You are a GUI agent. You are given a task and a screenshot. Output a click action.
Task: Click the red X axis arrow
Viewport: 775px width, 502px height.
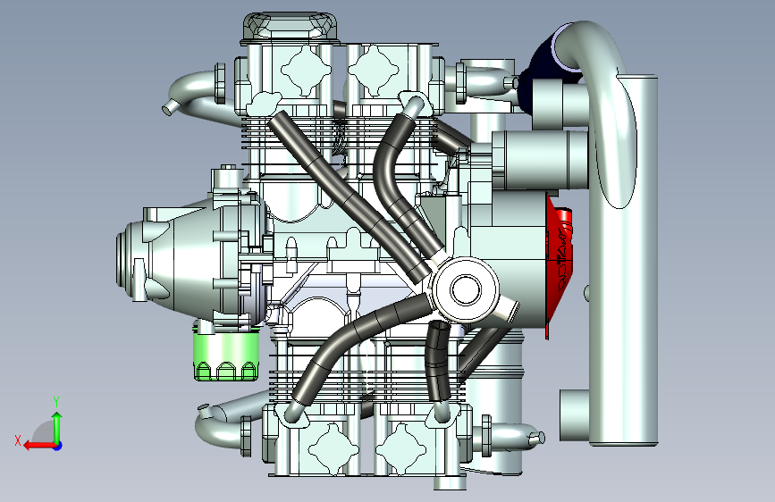pos(39,446)
